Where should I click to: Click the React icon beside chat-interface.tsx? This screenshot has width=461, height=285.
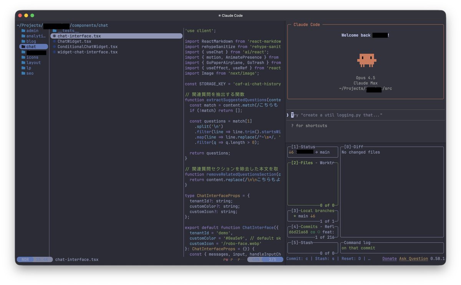55,36
